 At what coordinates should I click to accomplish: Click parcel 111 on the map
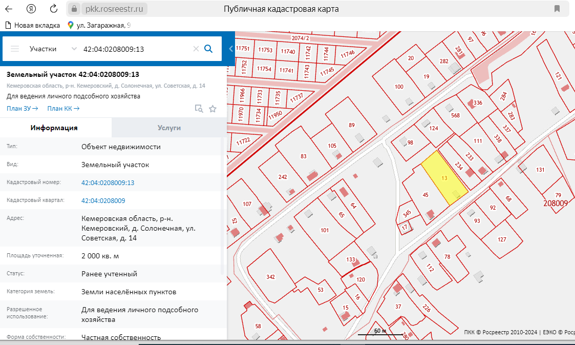pos(477,141)
